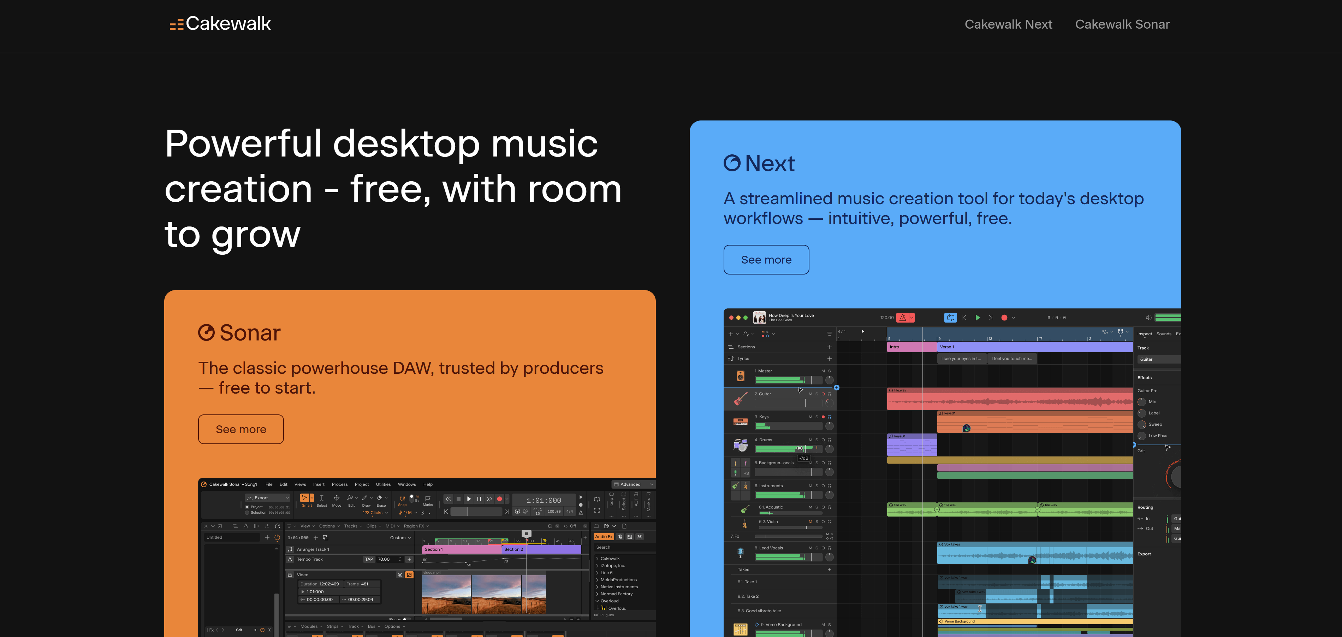This screenshot has height=637, width=1342.
Task: Open the Process menu in Sonar
Action: tap(340, 484)
